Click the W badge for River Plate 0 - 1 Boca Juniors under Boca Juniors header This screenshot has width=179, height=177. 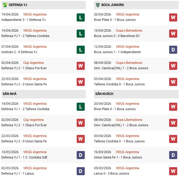(x=173, y=17)
